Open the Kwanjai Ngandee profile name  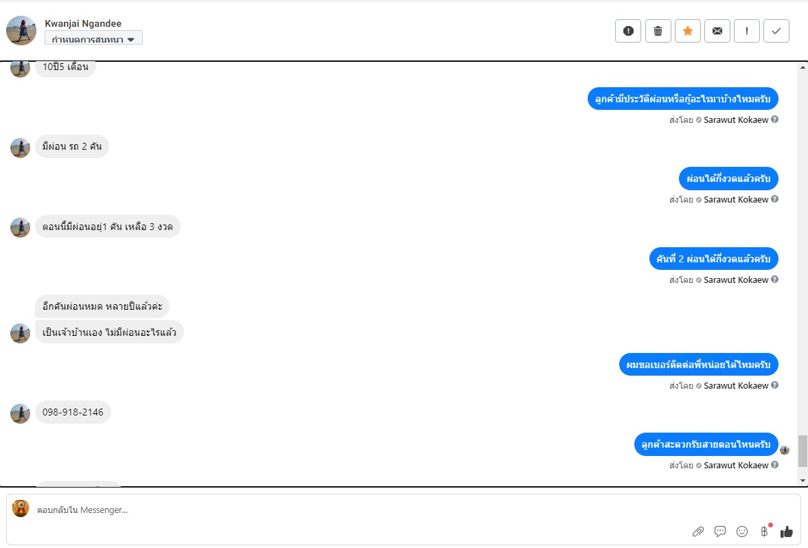click(x=83, y=23)
